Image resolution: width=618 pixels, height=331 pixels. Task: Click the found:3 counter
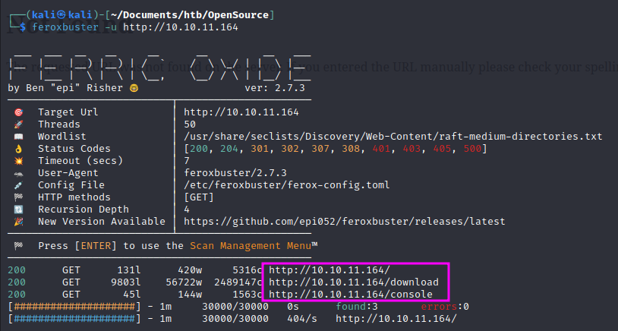357,307
